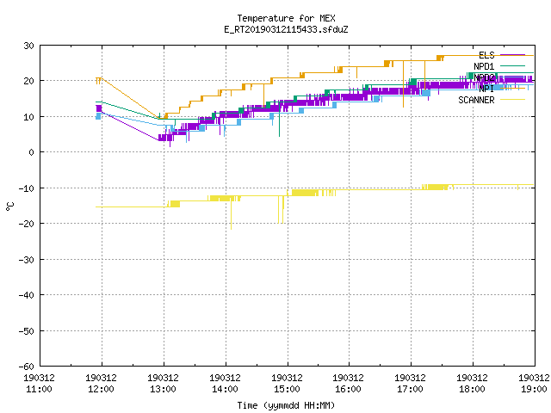551x413 pixels.
Task: Click the x-axis time label '15:00'
Action: [287, 389]
